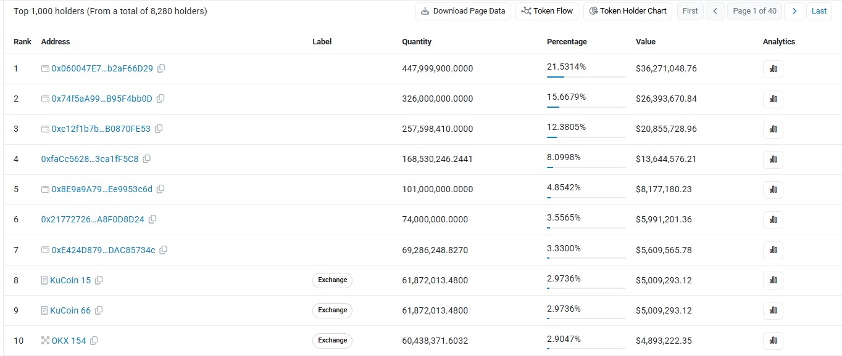Open Token Holder Chart
The width and height of the screenshot is (842, 356).
628,10
